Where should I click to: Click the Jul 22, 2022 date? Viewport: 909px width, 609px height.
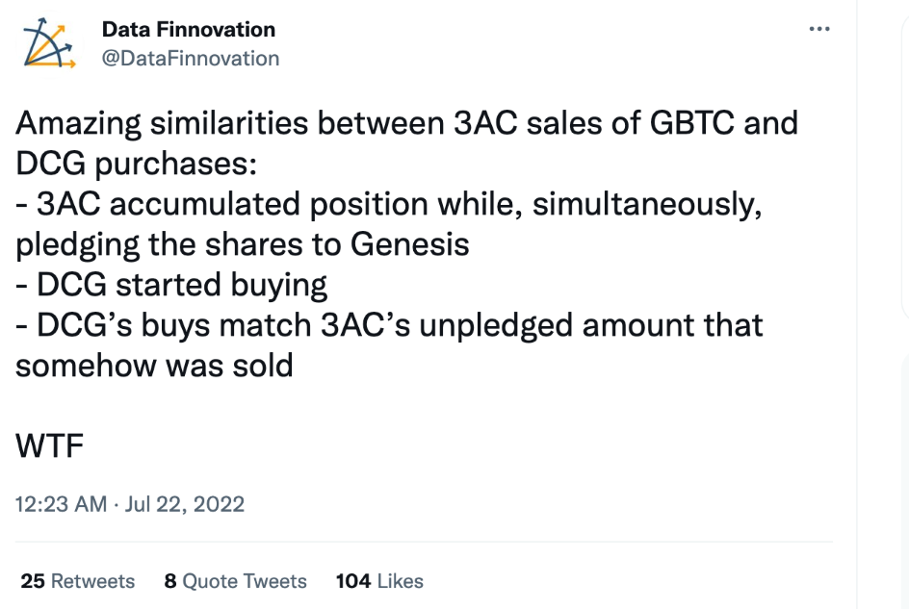(184, 504)
